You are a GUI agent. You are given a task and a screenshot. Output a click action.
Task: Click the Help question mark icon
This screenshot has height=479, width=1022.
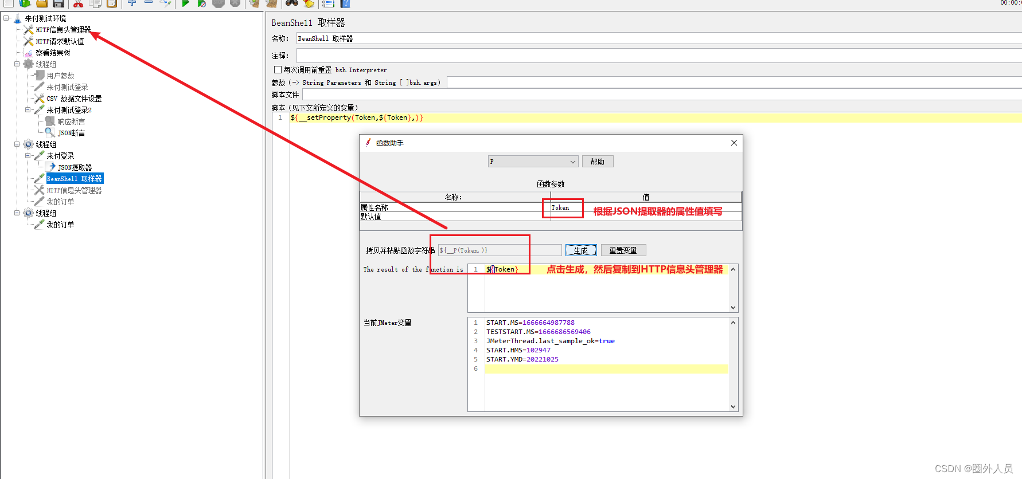[345, 3]
